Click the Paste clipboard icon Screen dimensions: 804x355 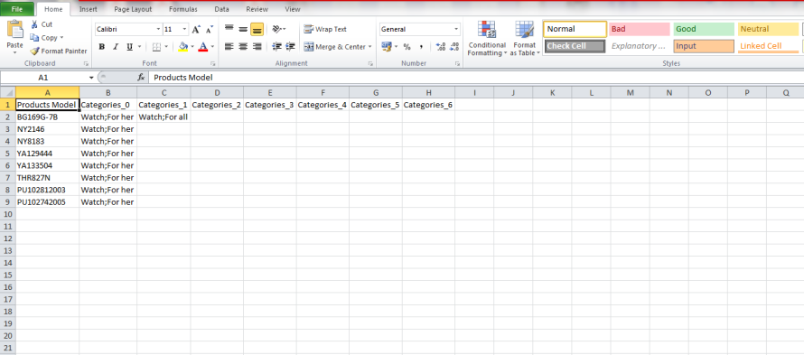point(14,30)
